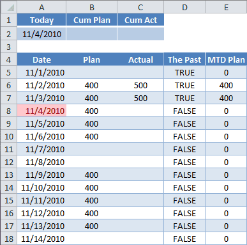The image size is (247, 245).
Task: Click the MTD Plan column heading
Action: point(226,59)
